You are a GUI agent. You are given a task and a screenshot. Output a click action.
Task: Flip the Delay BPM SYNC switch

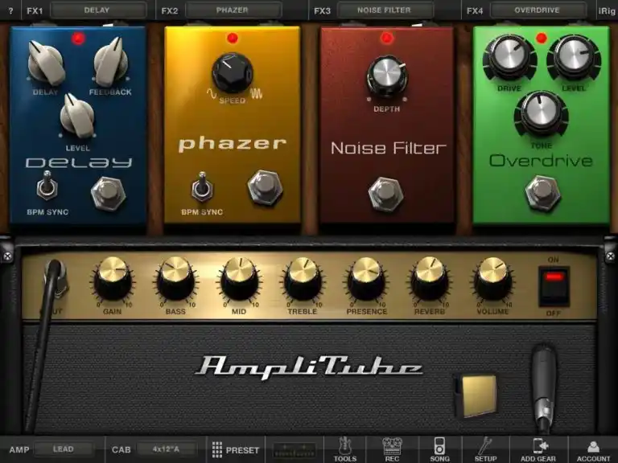(x=47, y=185)
